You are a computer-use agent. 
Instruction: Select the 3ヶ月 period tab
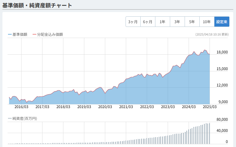point(133,22)
